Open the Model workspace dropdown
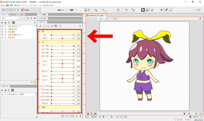This screenshot has height=121, width=204. (x=31, y=10)
